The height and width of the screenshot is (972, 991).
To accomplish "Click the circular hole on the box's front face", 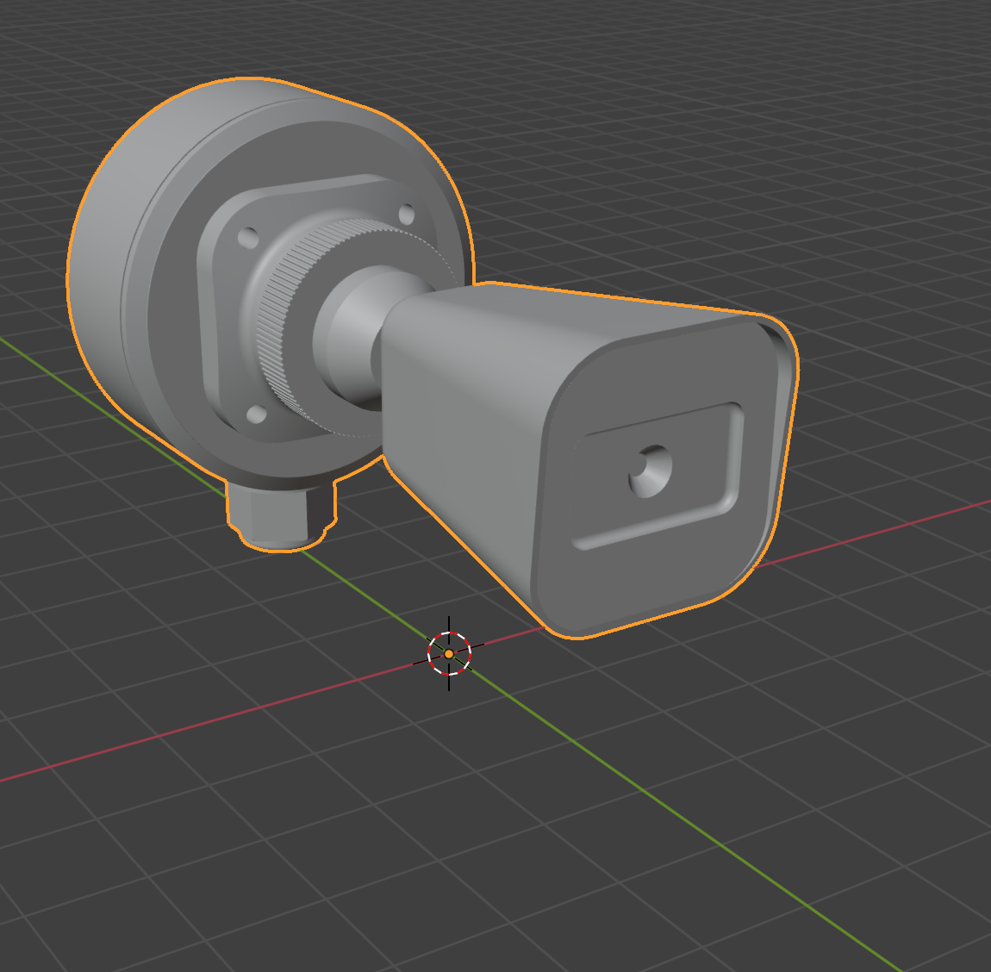I will [650, 470].
